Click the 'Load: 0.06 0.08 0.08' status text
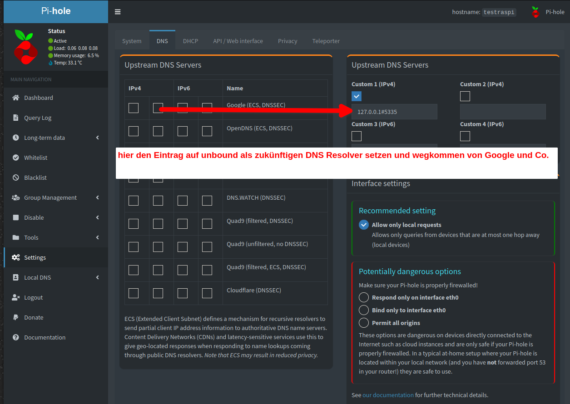Image resolution: width=570 pixels, height=404 pixels. point(75,48)
